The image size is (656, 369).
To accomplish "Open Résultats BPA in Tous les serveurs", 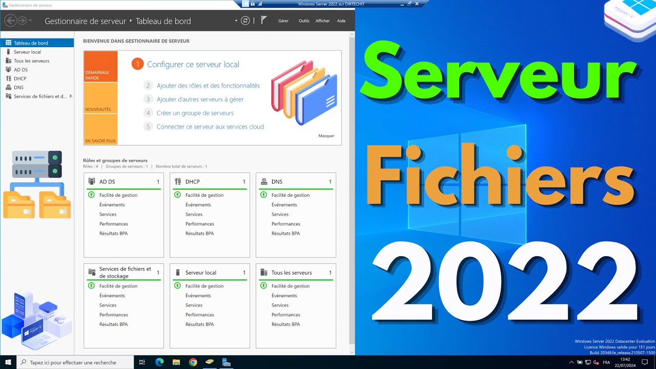I will [x=286, y=324].
